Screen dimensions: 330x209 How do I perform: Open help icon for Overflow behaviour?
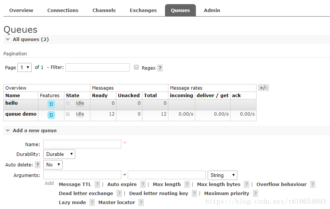313,185
